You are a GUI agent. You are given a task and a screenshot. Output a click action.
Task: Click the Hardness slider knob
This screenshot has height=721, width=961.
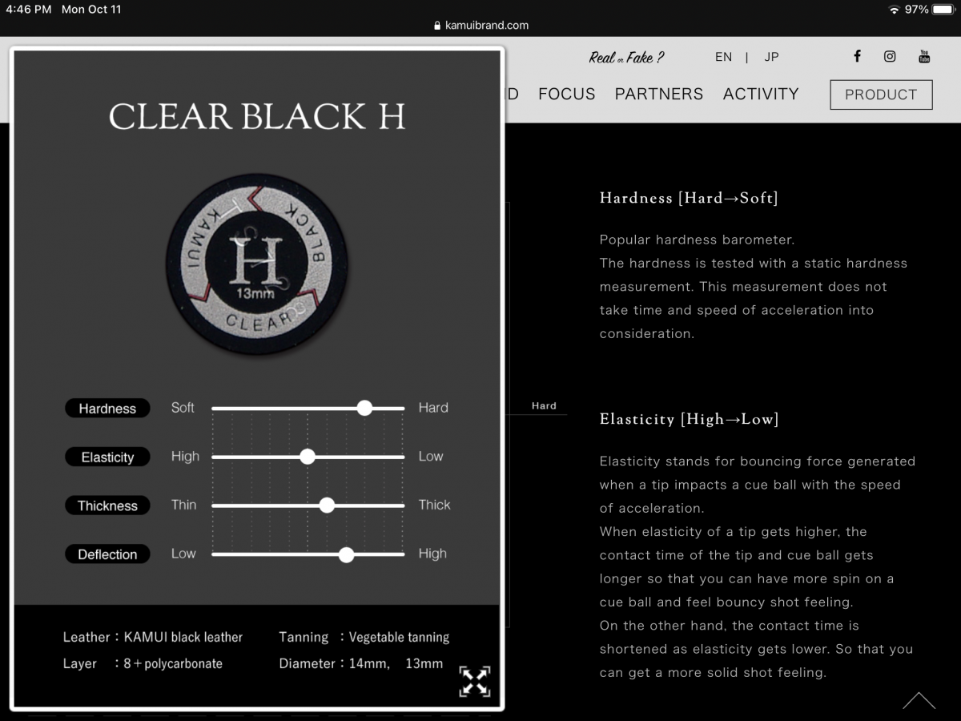pos(364,408)
